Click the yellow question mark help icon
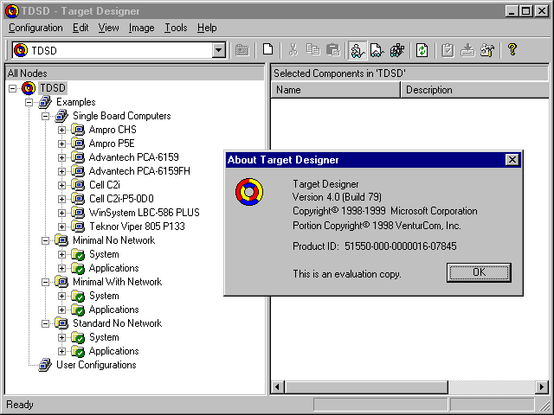Screen dimensions: 554x415 pos(512,49)
